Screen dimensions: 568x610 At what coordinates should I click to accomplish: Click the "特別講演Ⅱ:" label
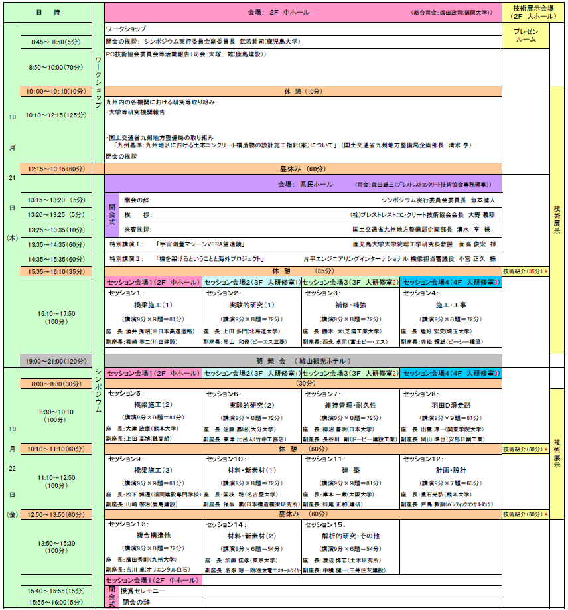point(127,259)
